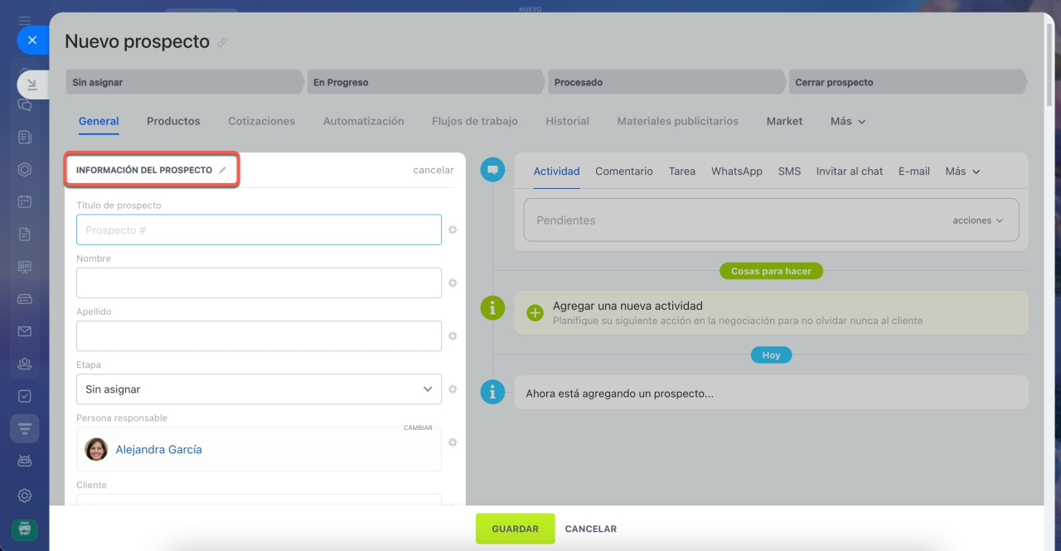Open the feed/news icon in sidebar
Screen dimensions: 1061x551
pos(25,138)
